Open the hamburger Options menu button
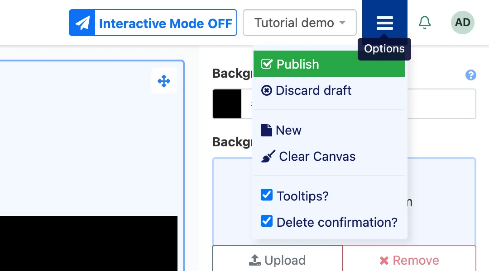Screen dimensions: 489x271 click(x=384, y=23)
